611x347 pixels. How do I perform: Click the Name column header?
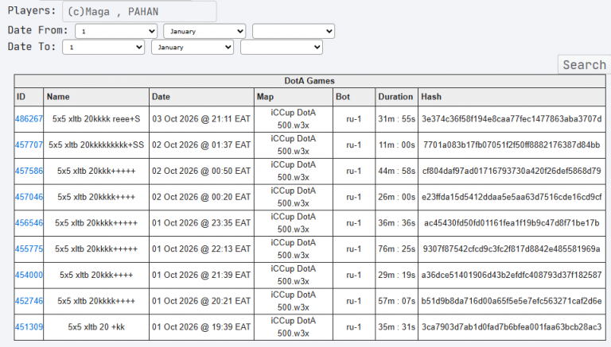96,96
